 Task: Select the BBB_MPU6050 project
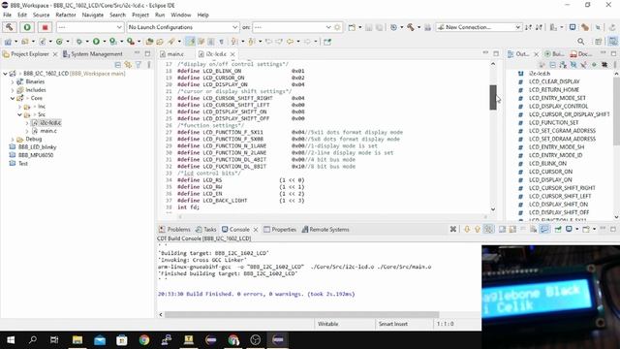point(36,155)
